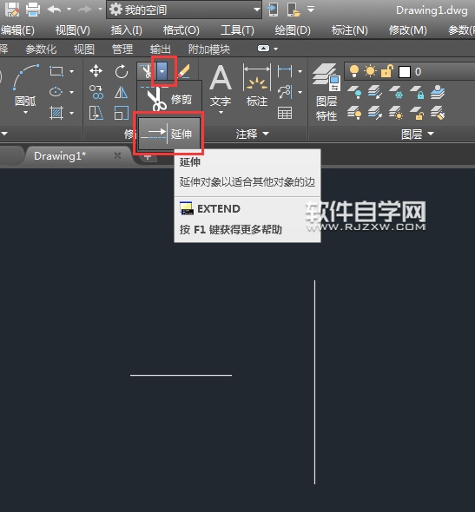Open the 编辑(E) menu
The width and height of the screenshot is (475, 512).
click(x=17, y=30)
